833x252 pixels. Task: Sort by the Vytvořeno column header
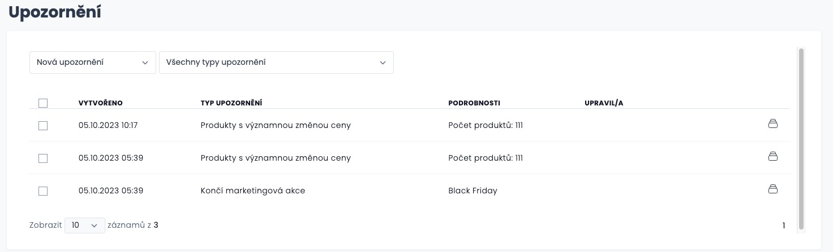coord(101,103)
